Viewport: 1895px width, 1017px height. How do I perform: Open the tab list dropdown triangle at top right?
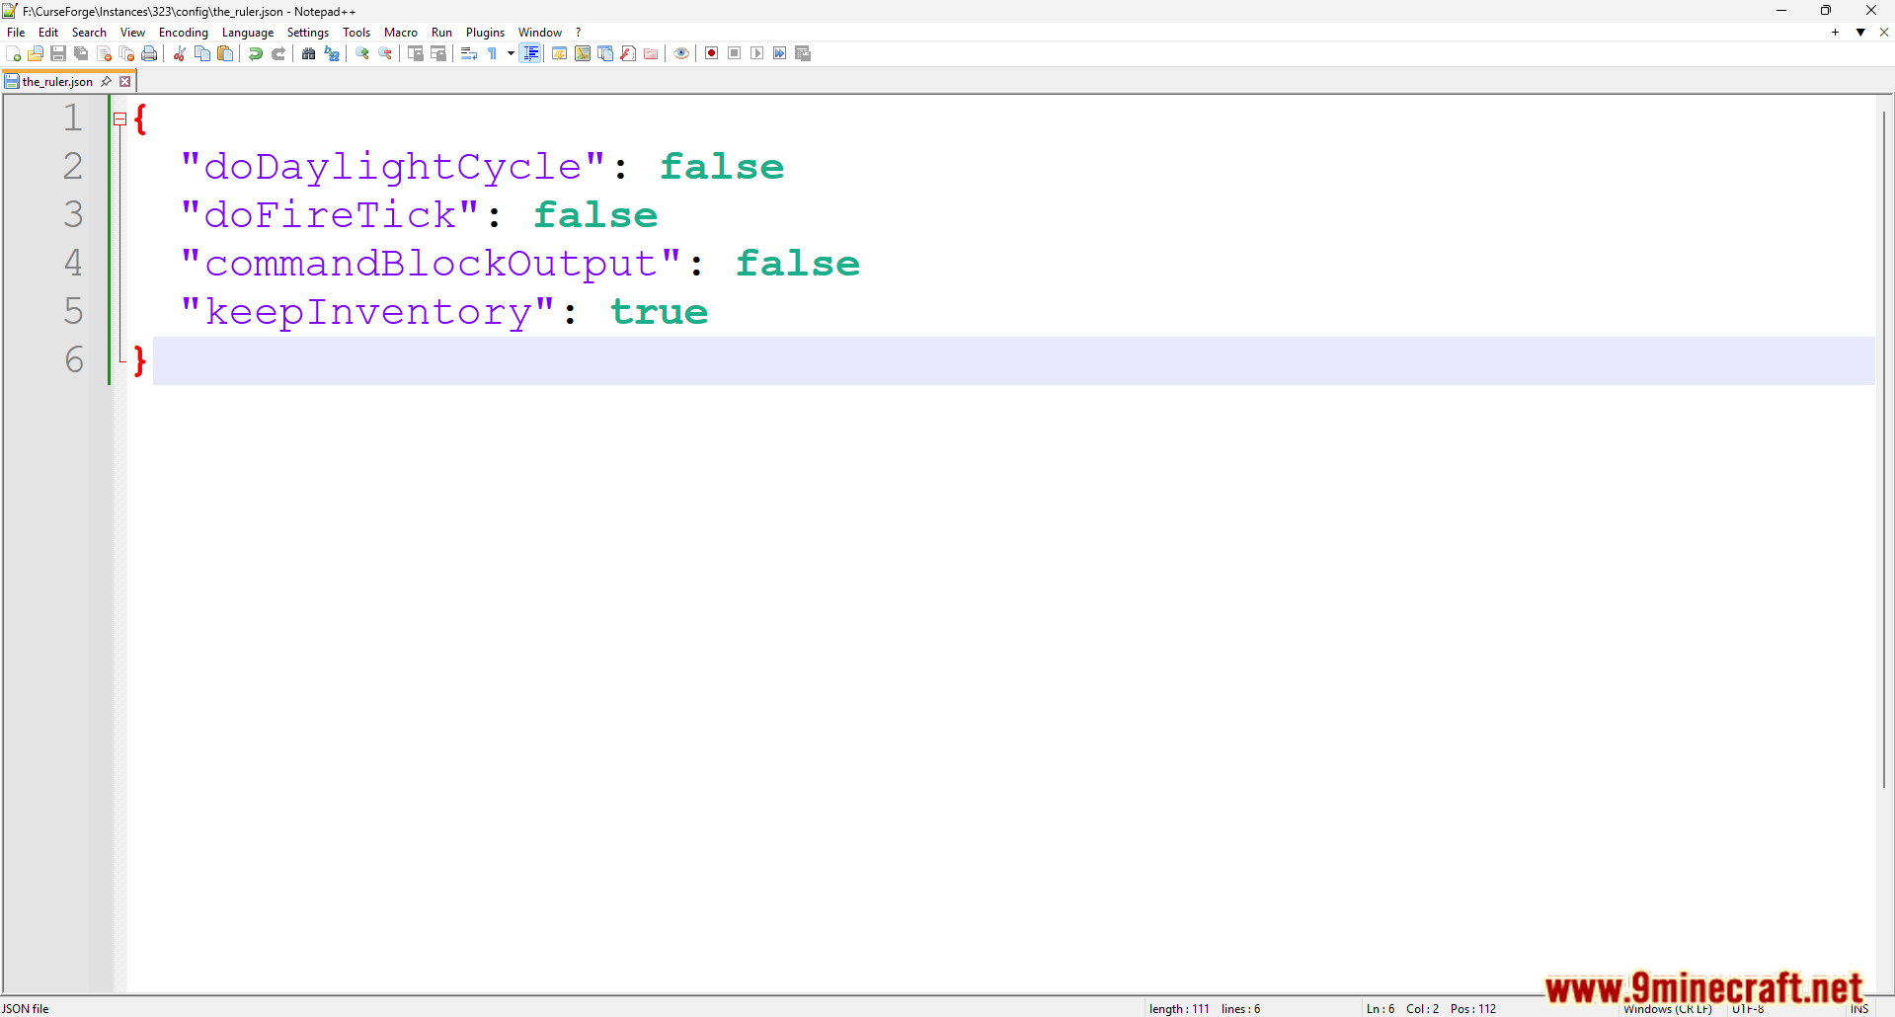click(x=1860, y=33)
